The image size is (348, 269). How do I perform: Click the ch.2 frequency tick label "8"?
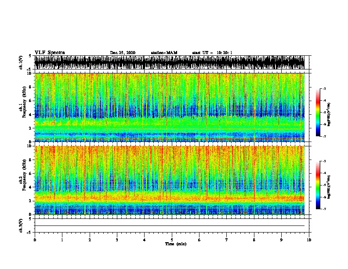[31, 160]
